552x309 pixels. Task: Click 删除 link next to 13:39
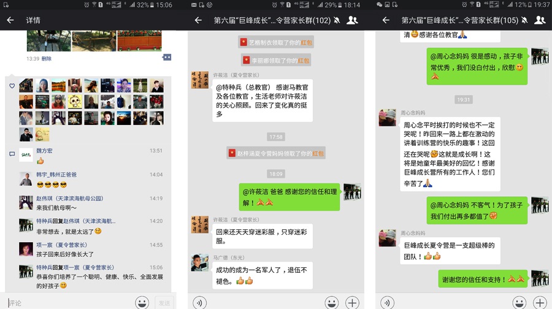click(x=47, y=59)
